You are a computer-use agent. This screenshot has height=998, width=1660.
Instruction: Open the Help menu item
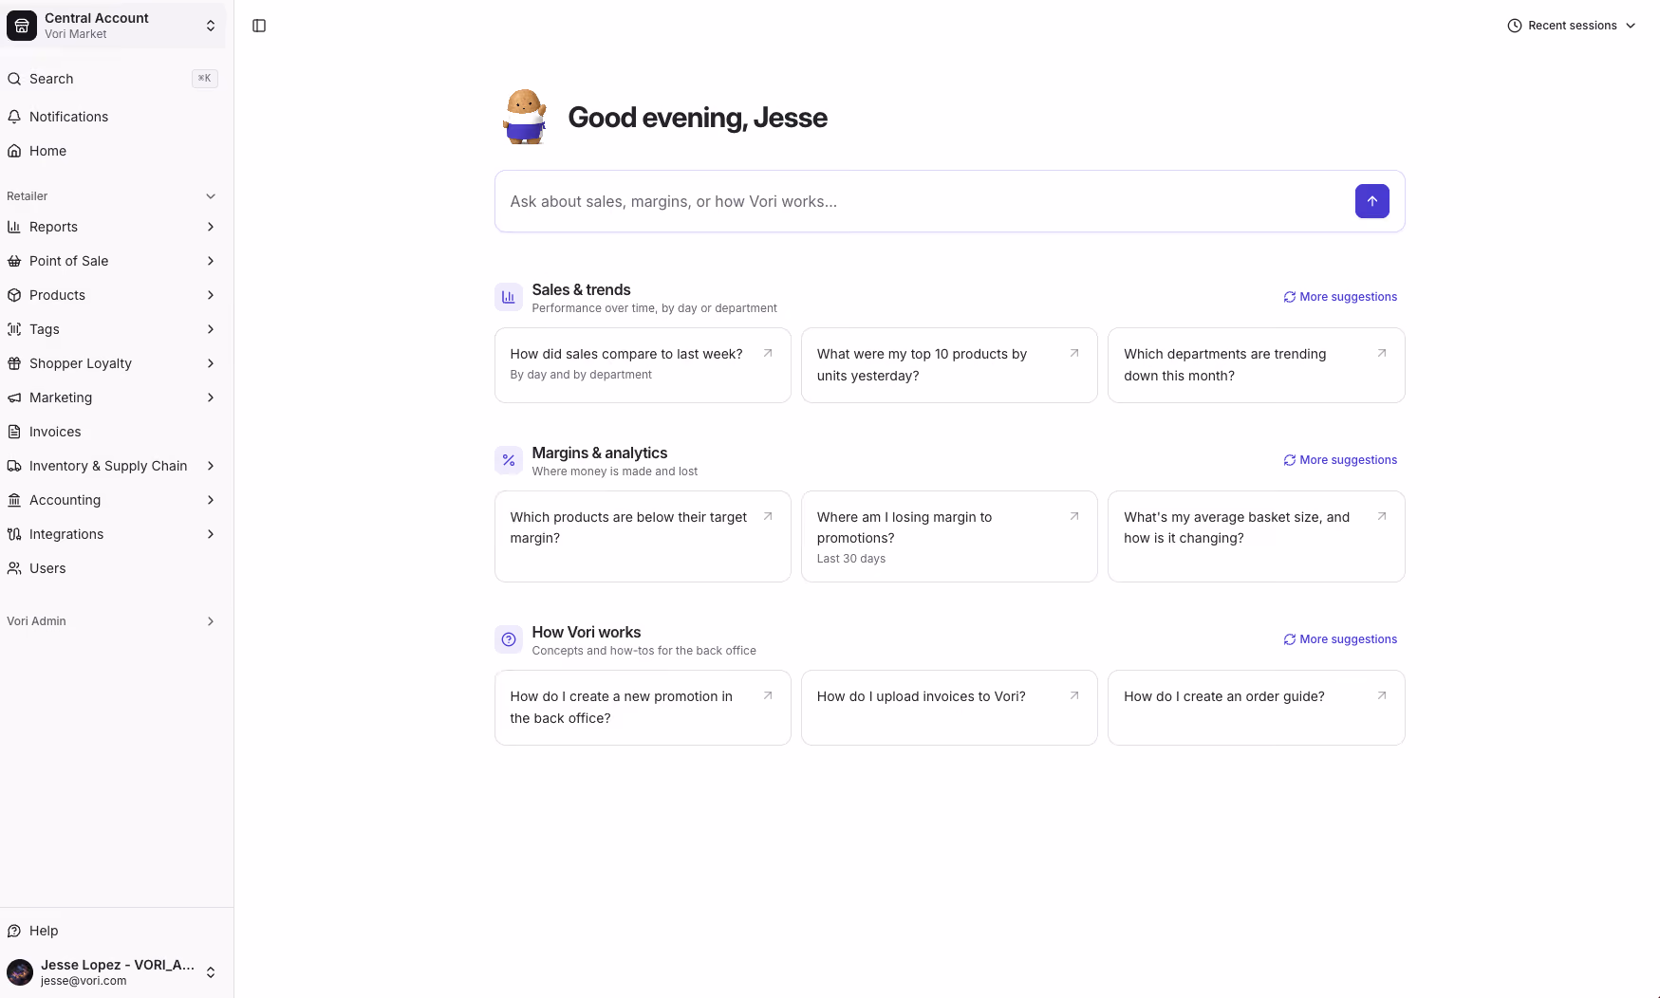(113, 931)
